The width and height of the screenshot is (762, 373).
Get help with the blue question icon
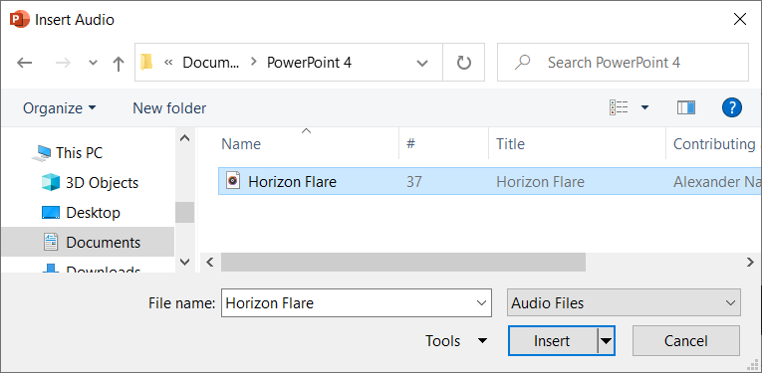[x=732, y=107]
